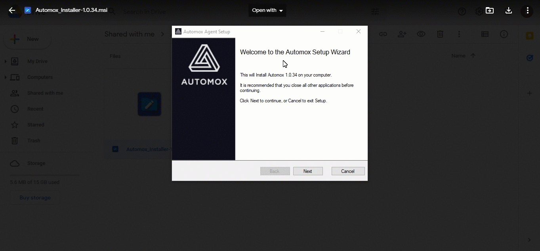Click the preview eye icon
The width and height of the screenshot is (540, 251).
pyautogui.click(x=421, y=34)
